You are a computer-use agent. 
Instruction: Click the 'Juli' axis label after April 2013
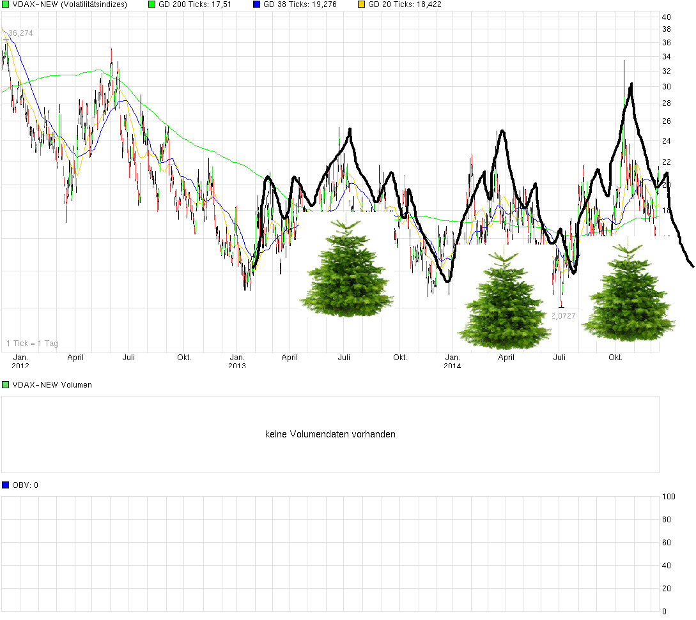click(344, 358)
